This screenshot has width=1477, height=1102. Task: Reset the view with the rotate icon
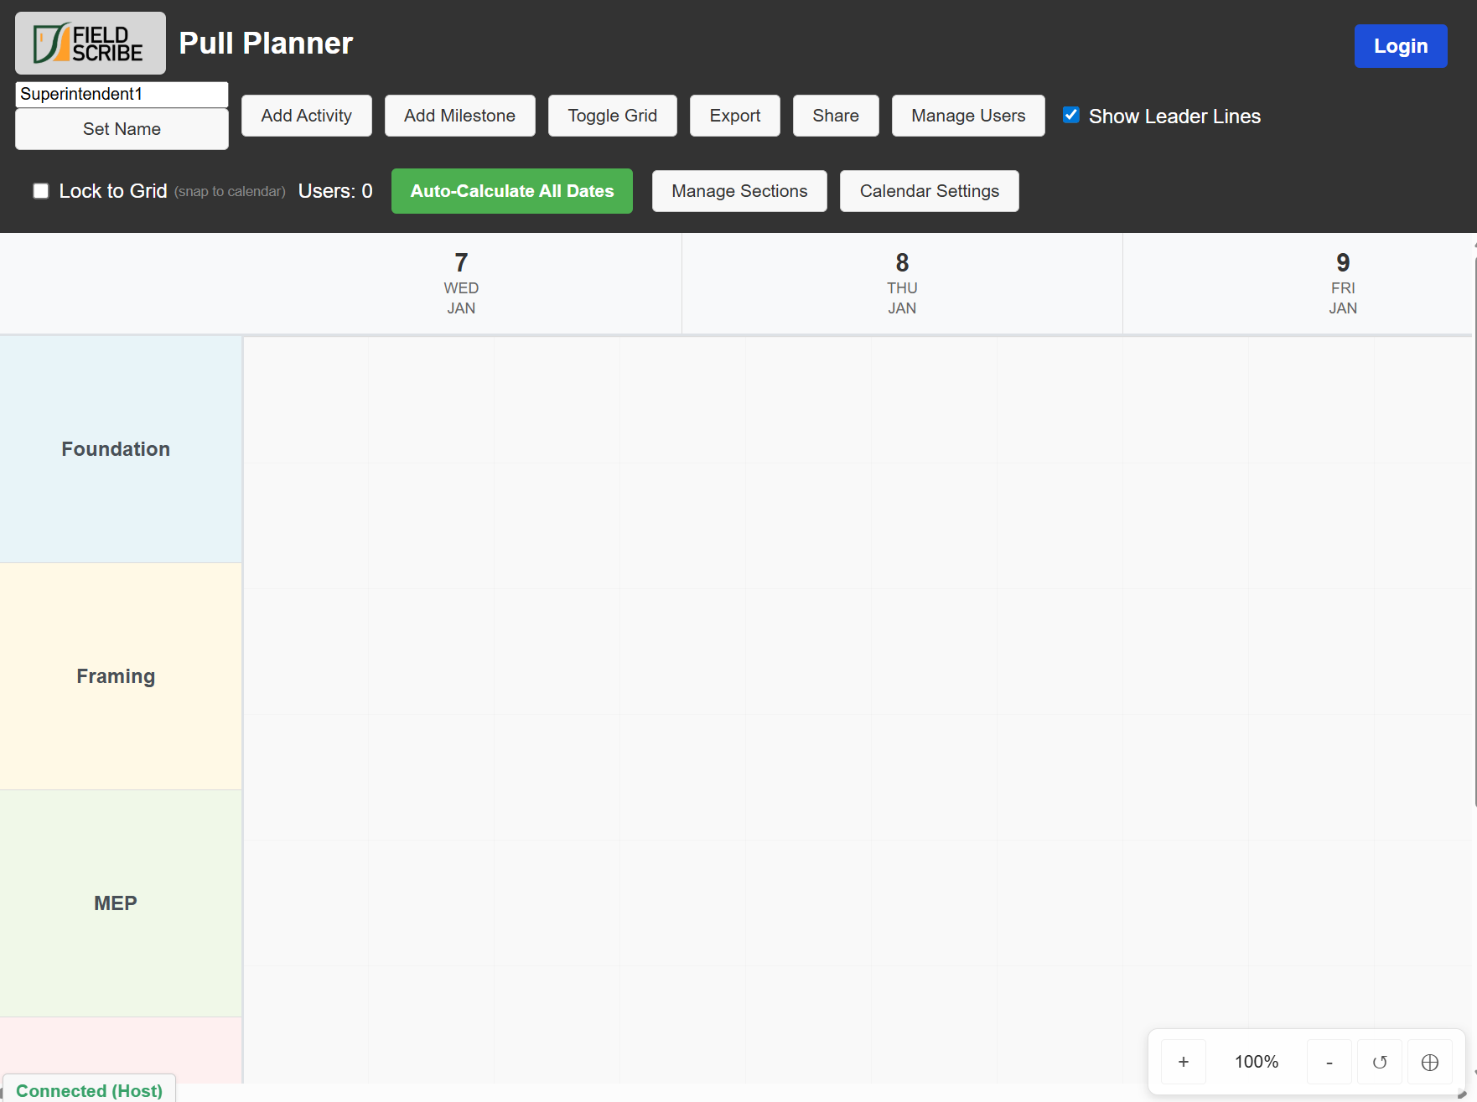pos(1379,1062)
